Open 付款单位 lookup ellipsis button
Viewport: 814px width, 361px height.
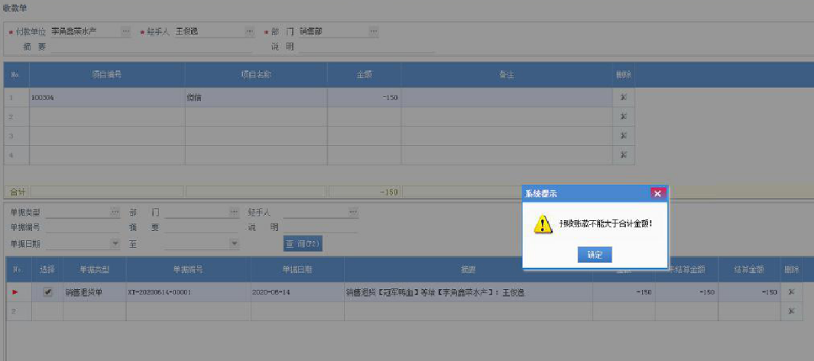click(x=125, y=31)
